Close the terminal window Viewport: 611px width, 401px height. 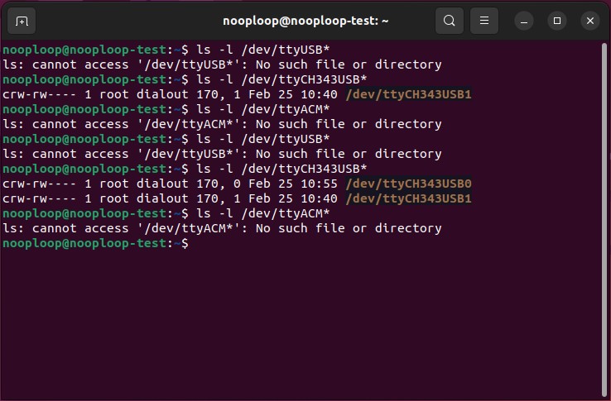pyautogui.click(x=589, y=21)
